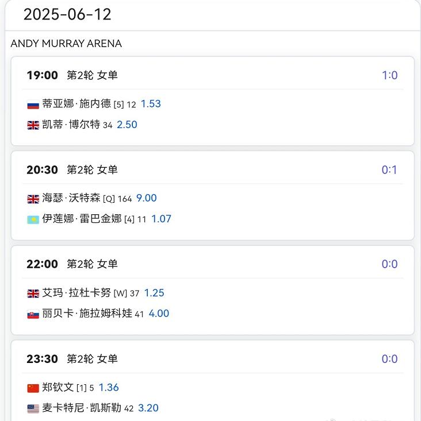Open player name 艾玛·拉杜卡努
This screenshot has width=421, height=421.
tap(76, 293)
